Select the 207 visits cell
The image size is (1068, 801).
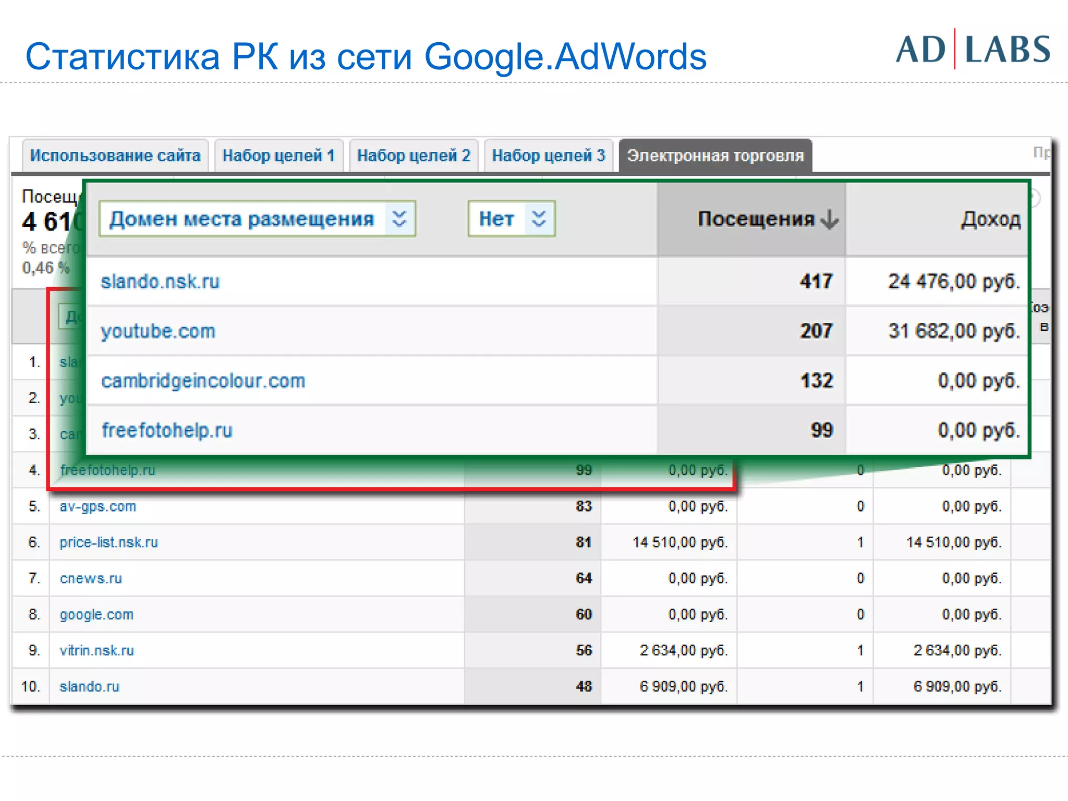pos(751,331)
